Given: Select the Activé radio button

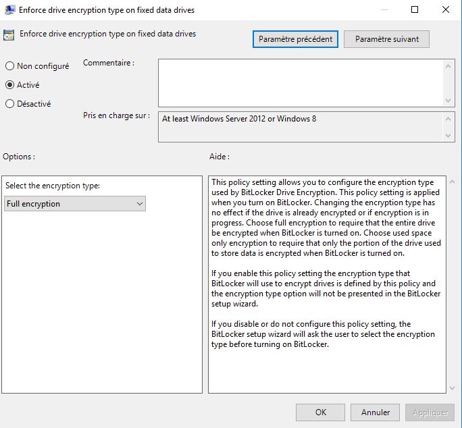Looking at the screenshot, I should 9,85.
